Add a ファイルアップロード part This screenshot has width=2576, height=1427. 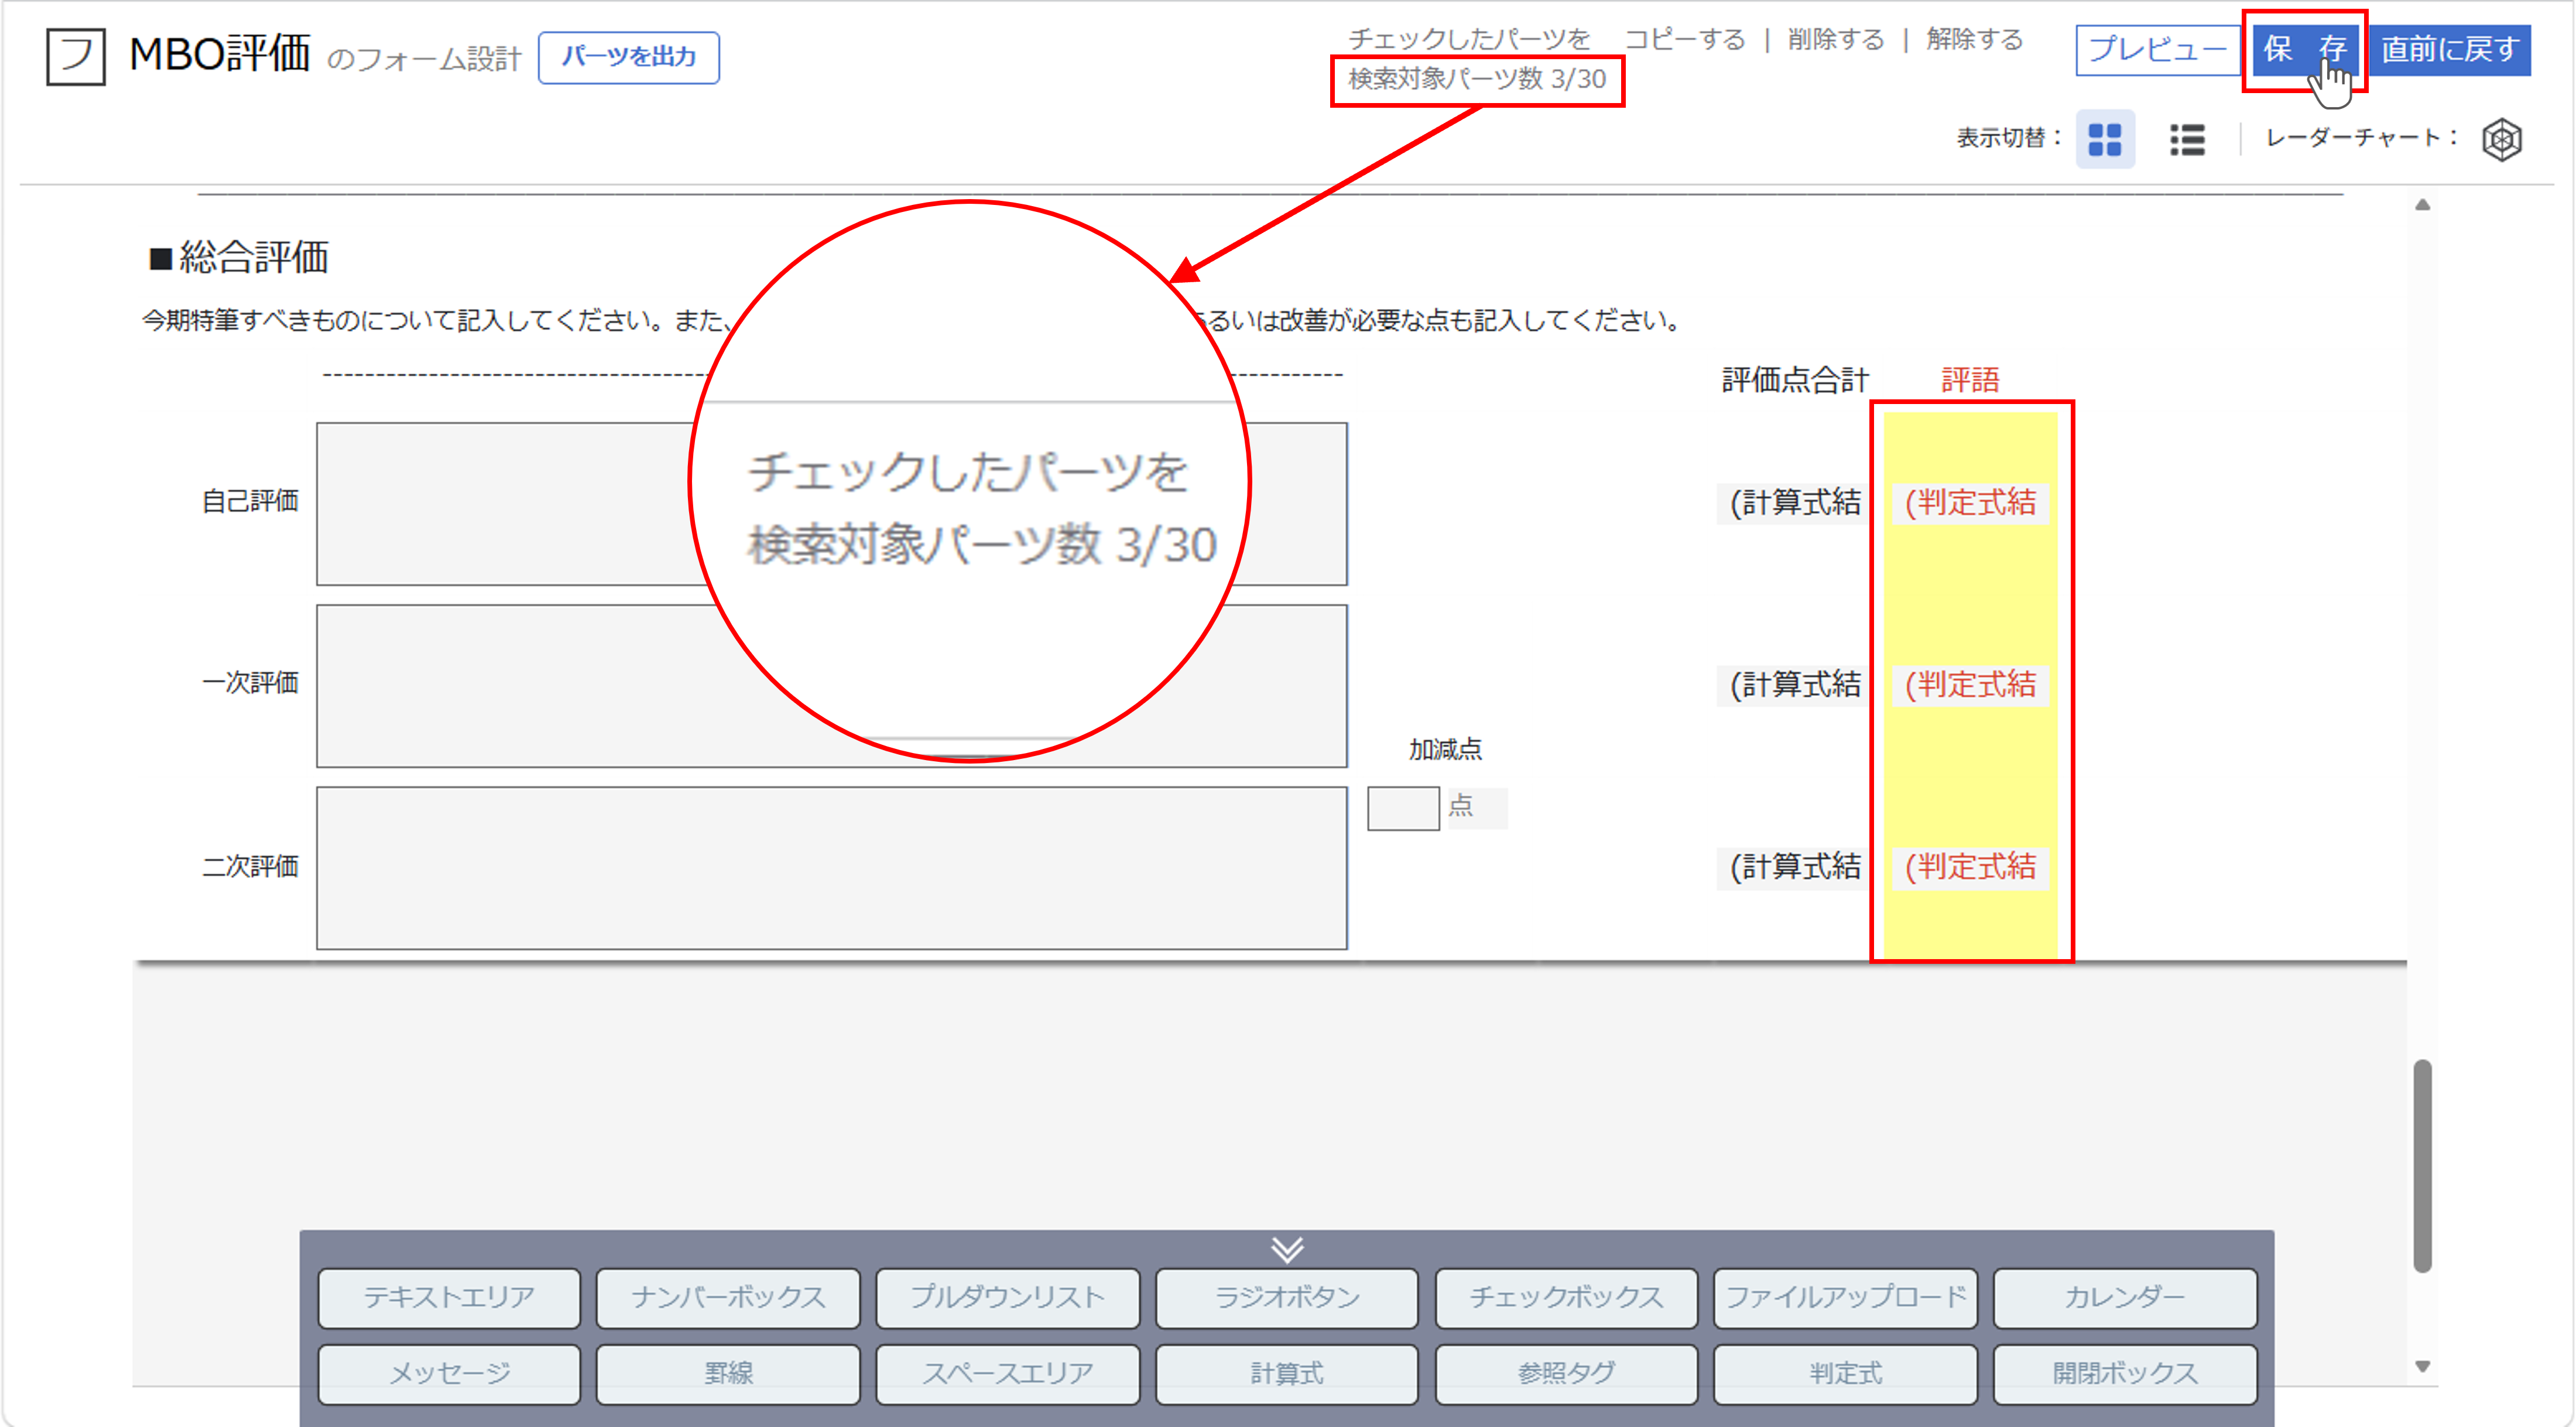click(1845, 1297)
